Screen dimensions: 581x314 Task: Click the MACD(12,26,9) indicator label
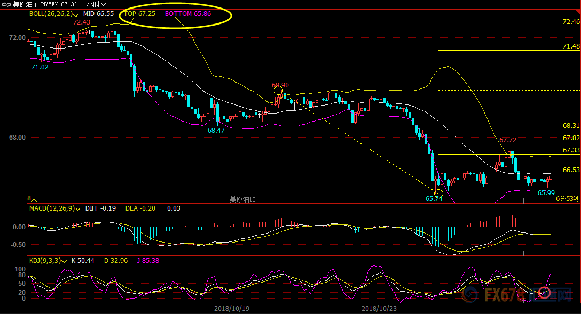(x=52, y=208)
